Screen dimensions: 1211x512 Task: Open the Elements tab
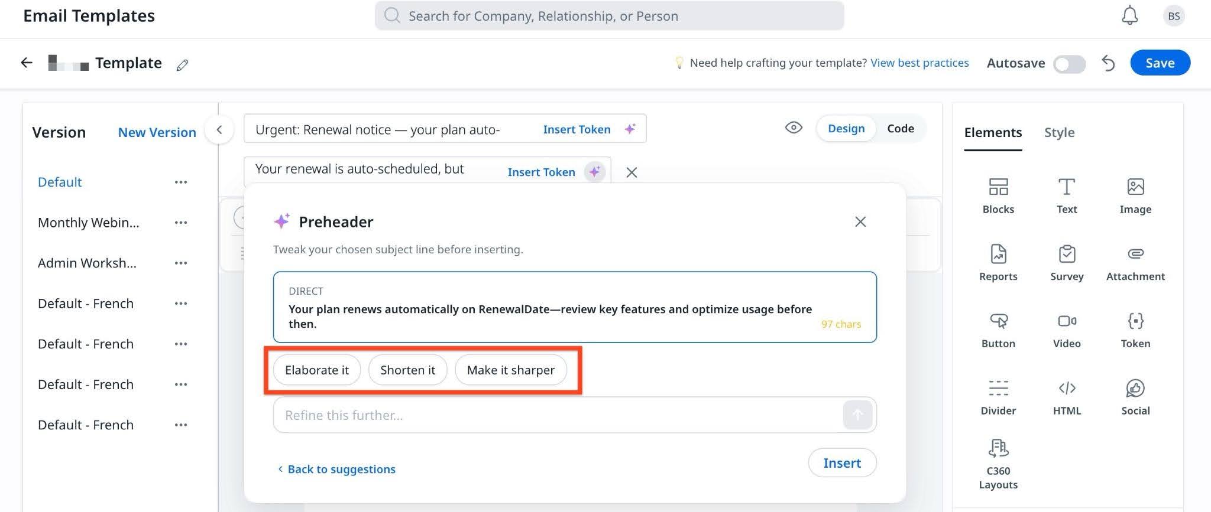993,132
